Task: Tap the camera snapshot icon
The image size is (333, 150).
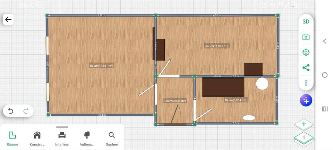Action: point(306,37)
